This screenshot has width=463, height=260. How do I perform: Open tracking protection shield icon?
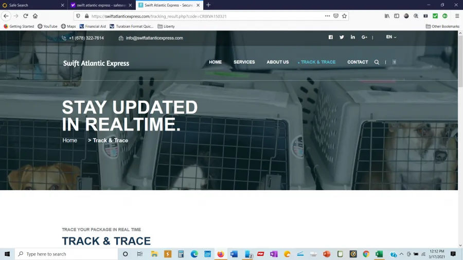click(78, 16)
